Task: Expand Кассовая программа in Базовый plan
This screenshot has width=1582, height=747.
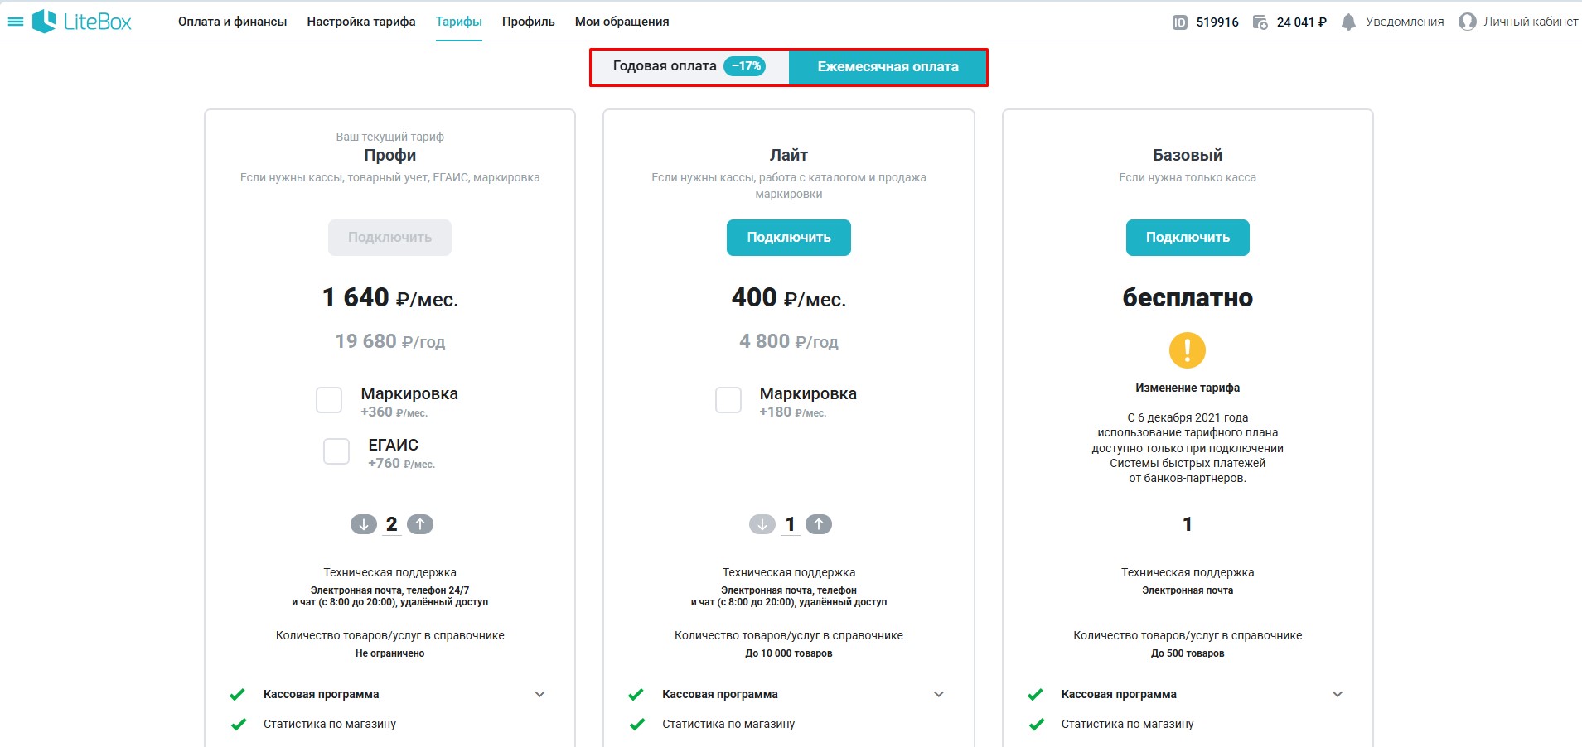Action: click(x=1337, y=694)
